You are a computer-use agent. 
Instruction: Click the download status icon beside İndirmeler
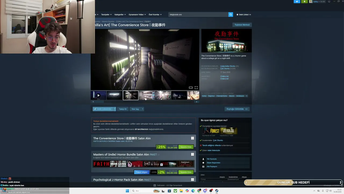[155, 185]
